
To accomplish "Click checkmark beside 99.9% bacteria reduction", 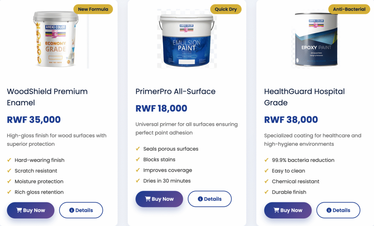I will 266,160.
